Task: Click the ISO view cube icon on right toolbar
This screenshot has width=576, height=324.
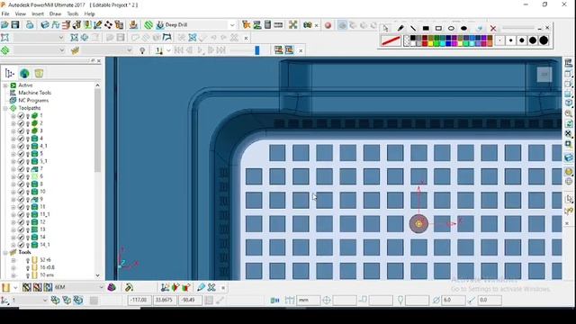Action: tap(569, 103)
